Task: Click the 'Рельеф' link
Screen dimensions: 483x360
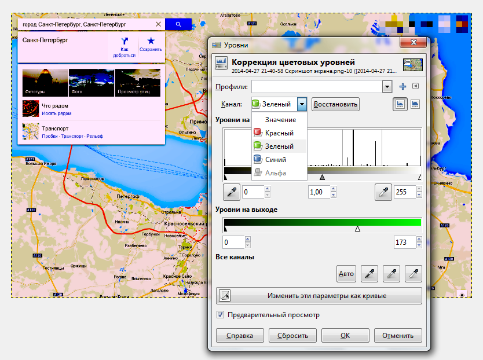Action: tap(95, 136)
